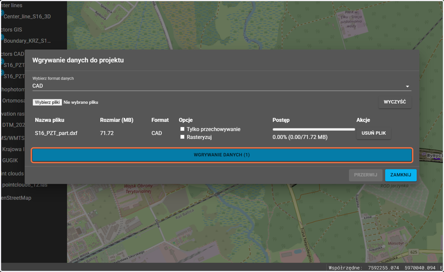Screen dimensions: 444x272
Task: Click the coordinates readout in the status bar
Action: point(382,268)
